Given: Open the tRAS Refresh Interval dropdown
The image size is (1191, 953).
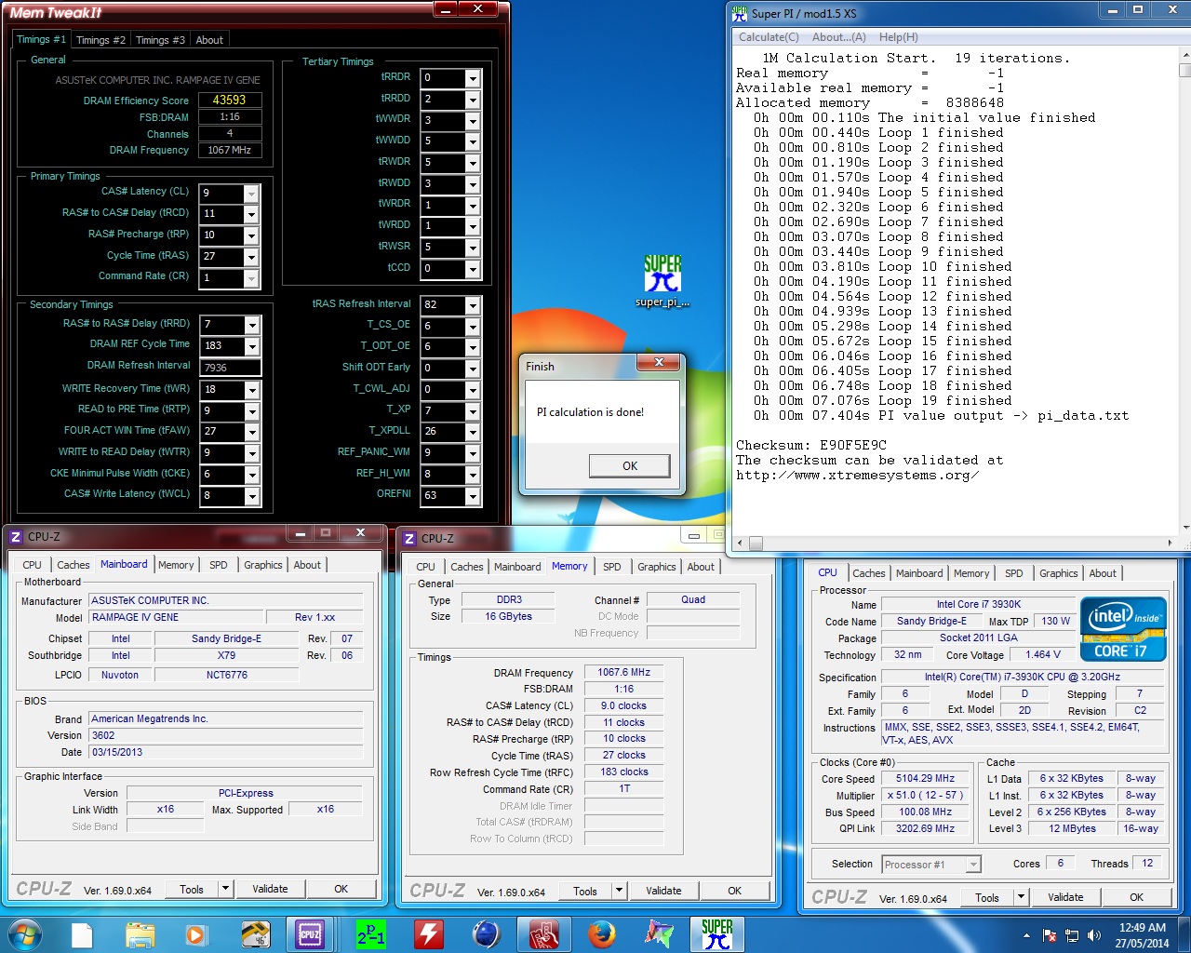Looking at the screenshot, I should (x=473, y=305).
